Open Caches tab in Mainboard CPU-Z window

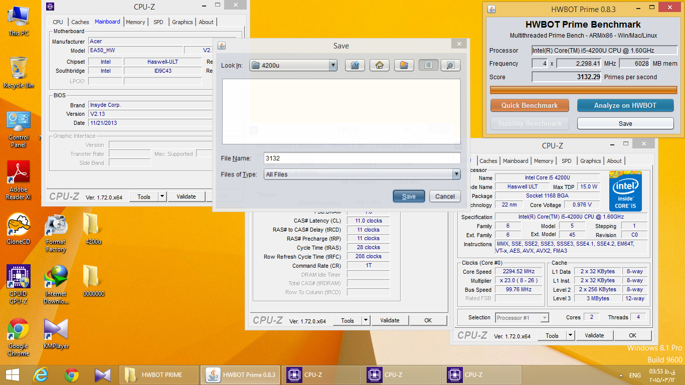click(x=80, y=22)
